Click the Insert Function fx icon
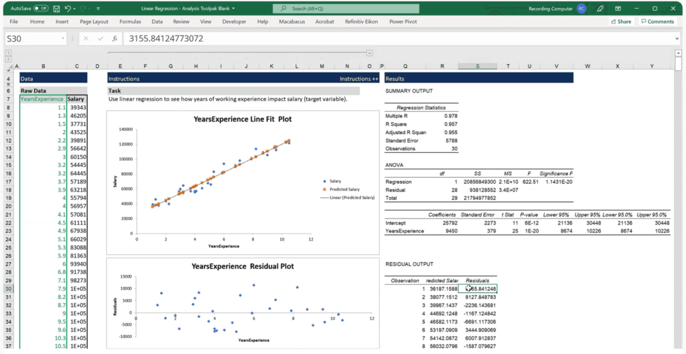686x354 pixels. tap(115, 39)
